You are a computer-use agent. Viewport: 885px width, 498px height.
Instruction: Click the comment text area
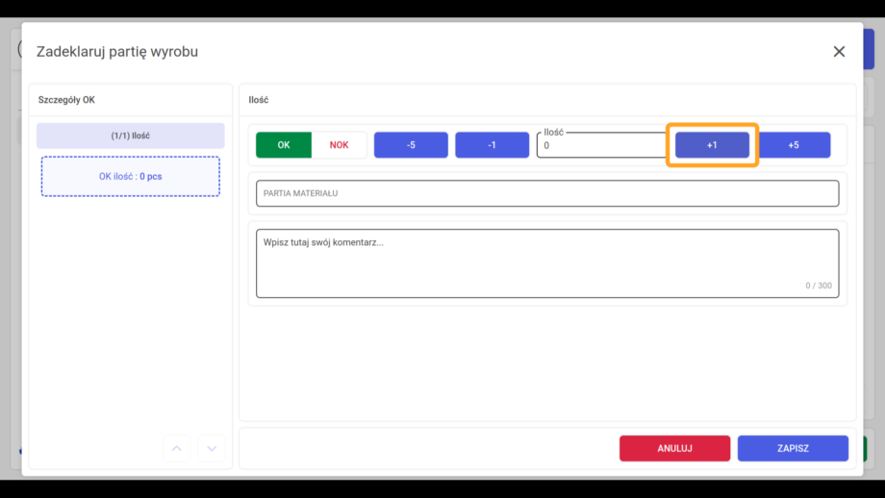(547, 263)
